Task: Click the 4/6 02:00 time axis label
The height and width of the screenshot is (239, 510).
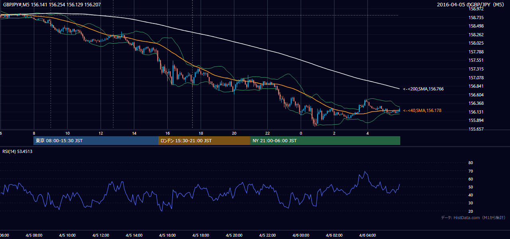Action: [x=334, y=235]
